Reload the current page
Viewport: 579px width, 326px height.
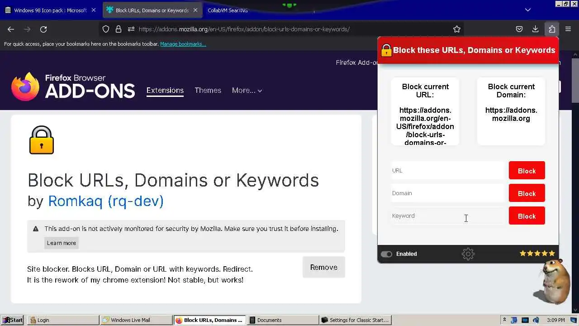click(43, 29)
